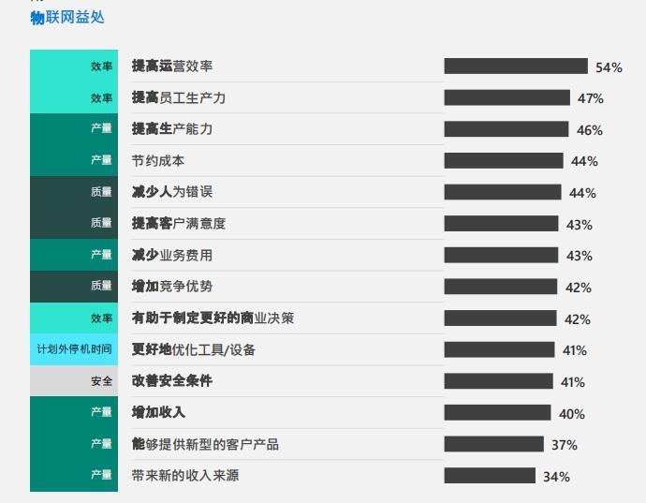The height and width of the screenshot is (503, 646).
Task: Click the 34% percentage value
Action: tap(556, 477)
